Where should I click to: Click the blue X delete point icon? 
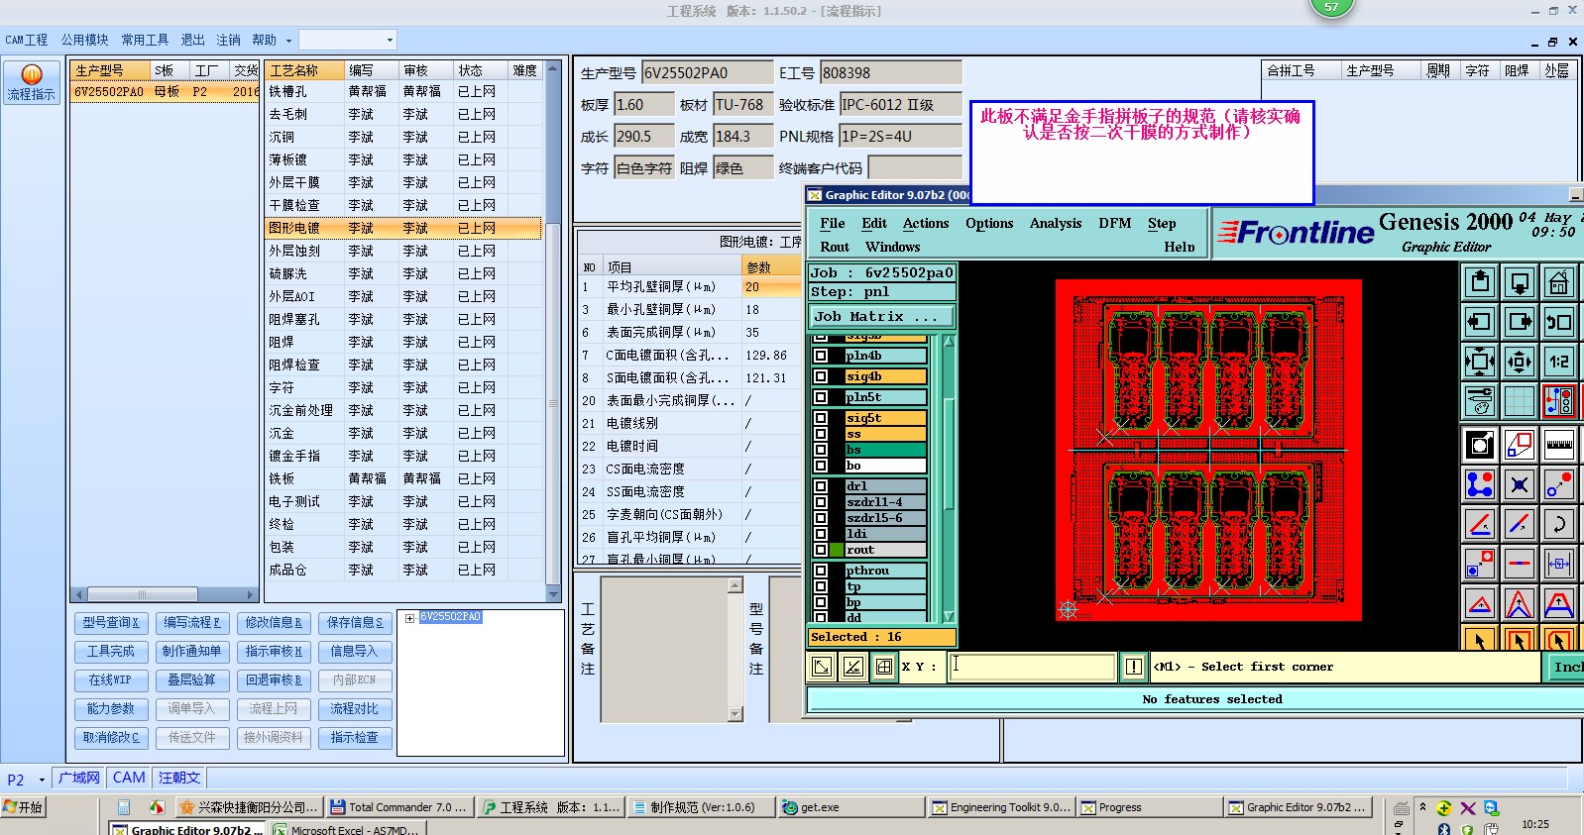[x=1520, y=484]
